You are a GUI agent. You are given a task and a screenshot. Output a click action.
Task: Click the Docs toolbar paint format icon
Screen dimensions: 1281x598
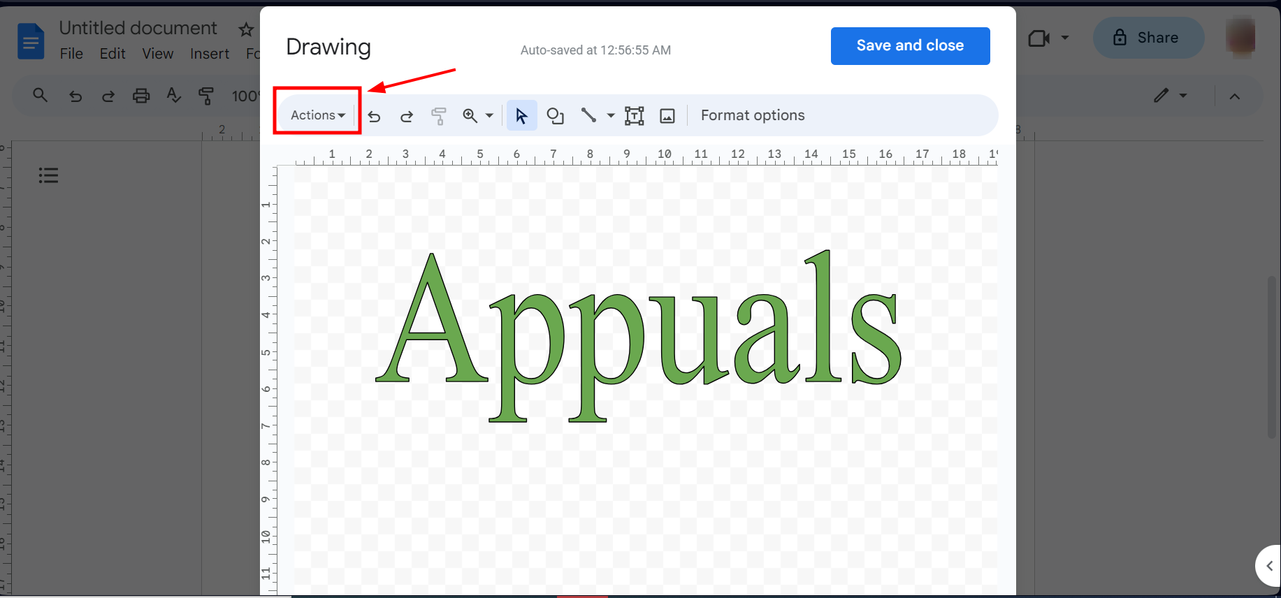(x=206, y=96)
